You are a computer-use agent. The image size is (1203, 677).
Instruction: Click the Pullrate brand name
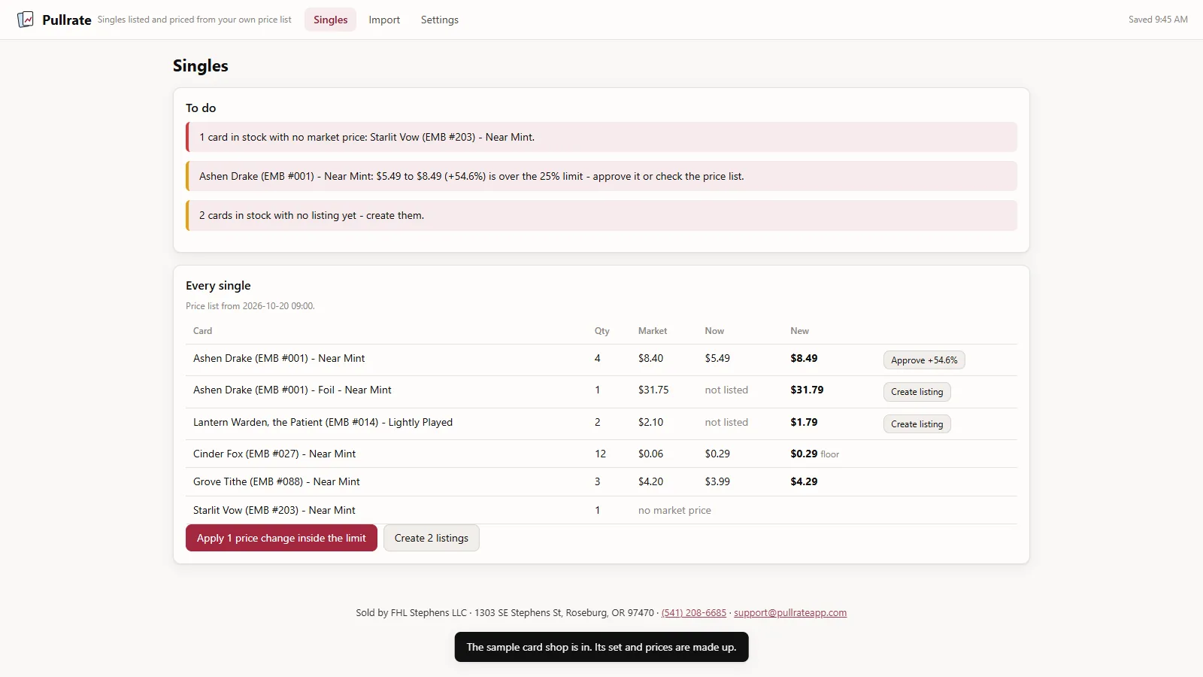(x=67, y=20)
